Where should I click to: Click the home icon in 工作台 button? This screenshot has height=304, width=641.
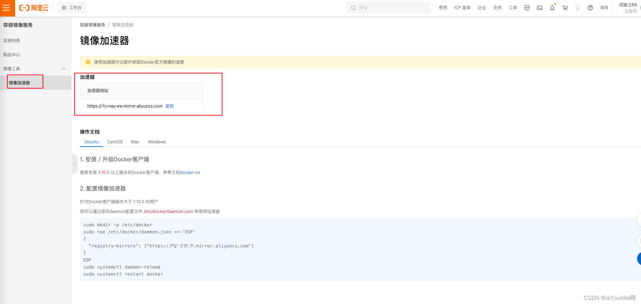click(64, 8)
